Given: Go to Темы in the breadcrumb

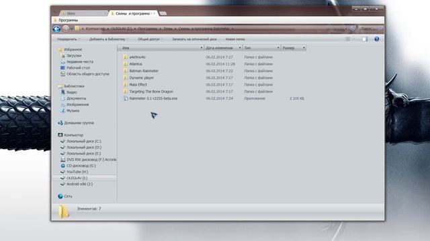Looking at the screenshot, I should (x=167, y=28).
